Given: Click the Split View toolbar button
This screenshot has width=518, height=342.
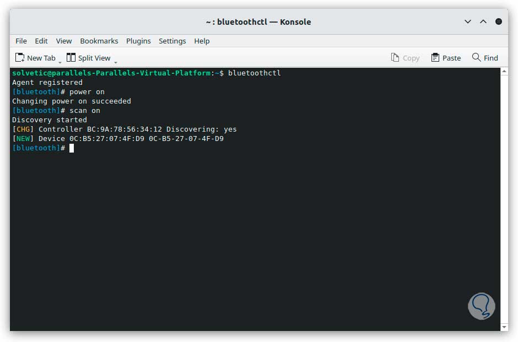Looking at the screenshot, I should (x=88, y=58).
